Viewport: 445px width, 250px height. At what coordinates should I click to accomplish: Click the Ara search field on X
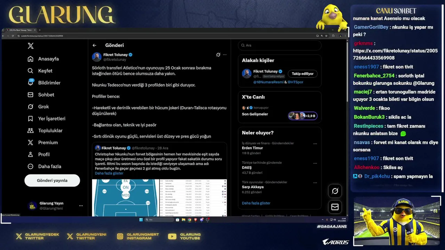(280, 45)
